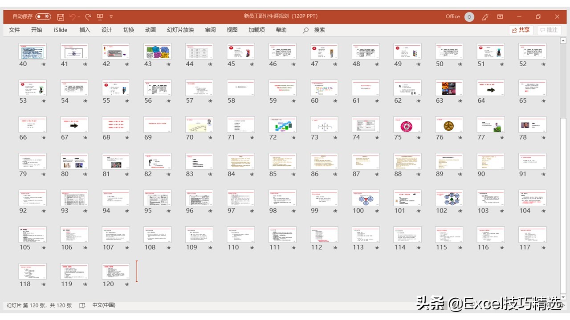Switch to the iSlide tab
This screenshot has width=570, height=320.
pyautogui.click(x=60, y=30)
